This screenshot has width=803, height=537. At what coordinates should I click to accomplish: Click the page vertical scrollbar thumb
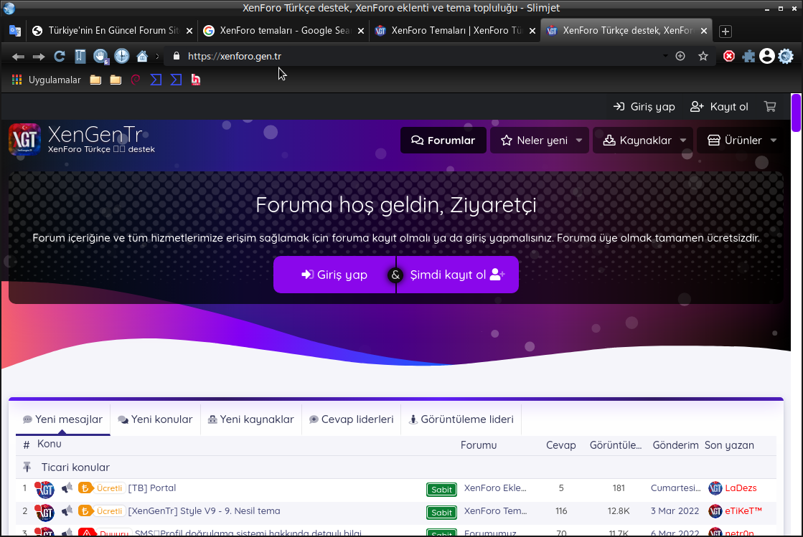click(x=796, y=113)
